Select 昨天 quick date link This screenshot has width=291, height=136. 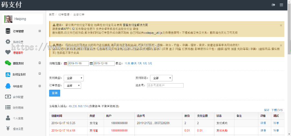pos(134,63)
